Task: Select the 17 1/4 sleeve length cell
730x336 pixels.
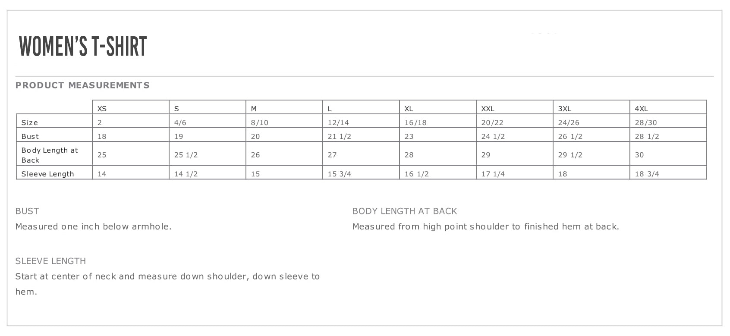Action: 493,174
